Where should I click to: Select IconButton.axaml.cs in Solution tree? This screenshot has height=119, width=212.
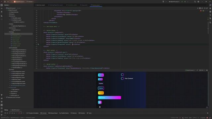tap(18, 22)
